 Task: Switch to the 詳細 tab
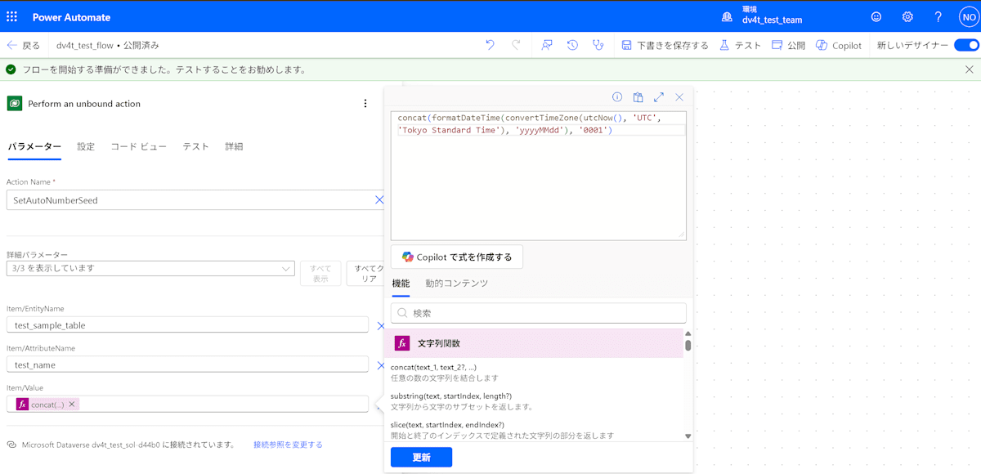point(234,146)
